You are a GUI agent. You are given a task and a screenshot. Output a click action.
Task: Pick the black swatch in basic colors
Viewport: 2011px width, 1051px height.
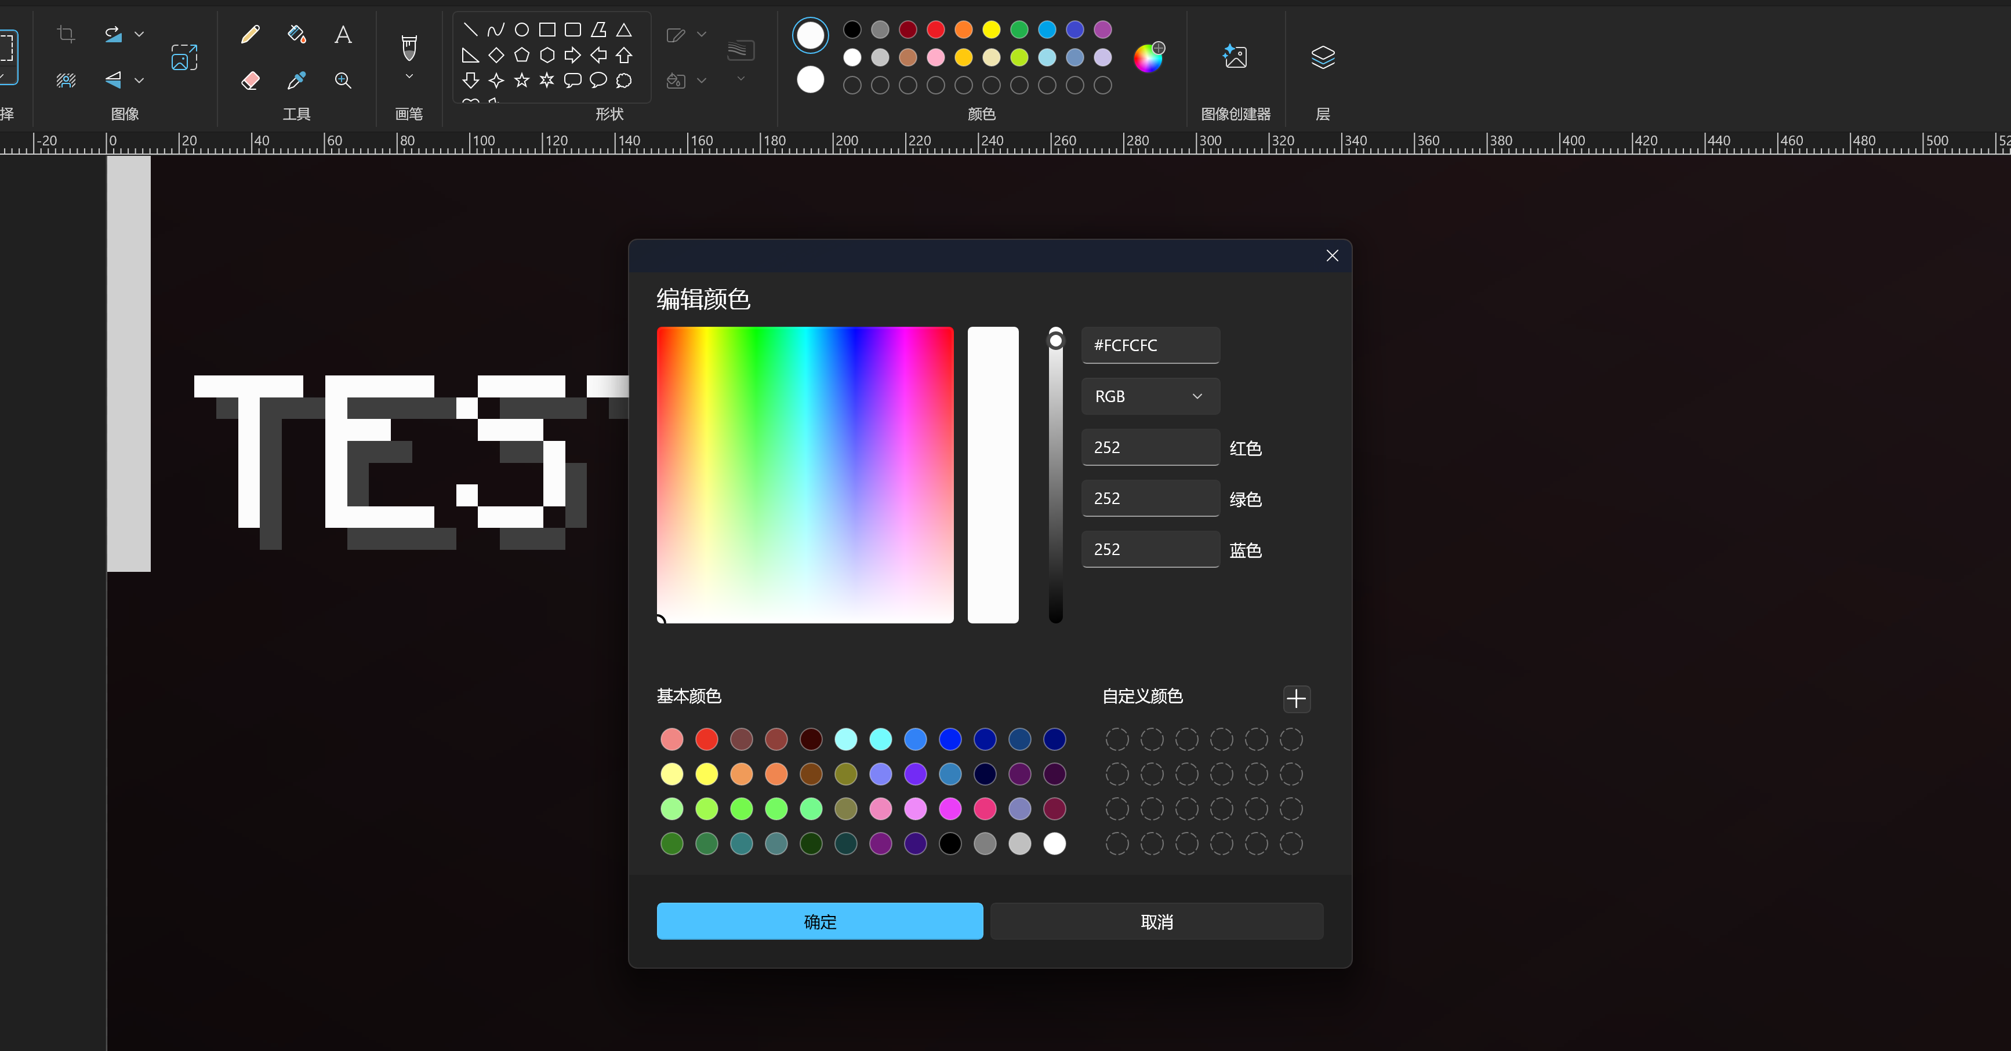[950, 844]
